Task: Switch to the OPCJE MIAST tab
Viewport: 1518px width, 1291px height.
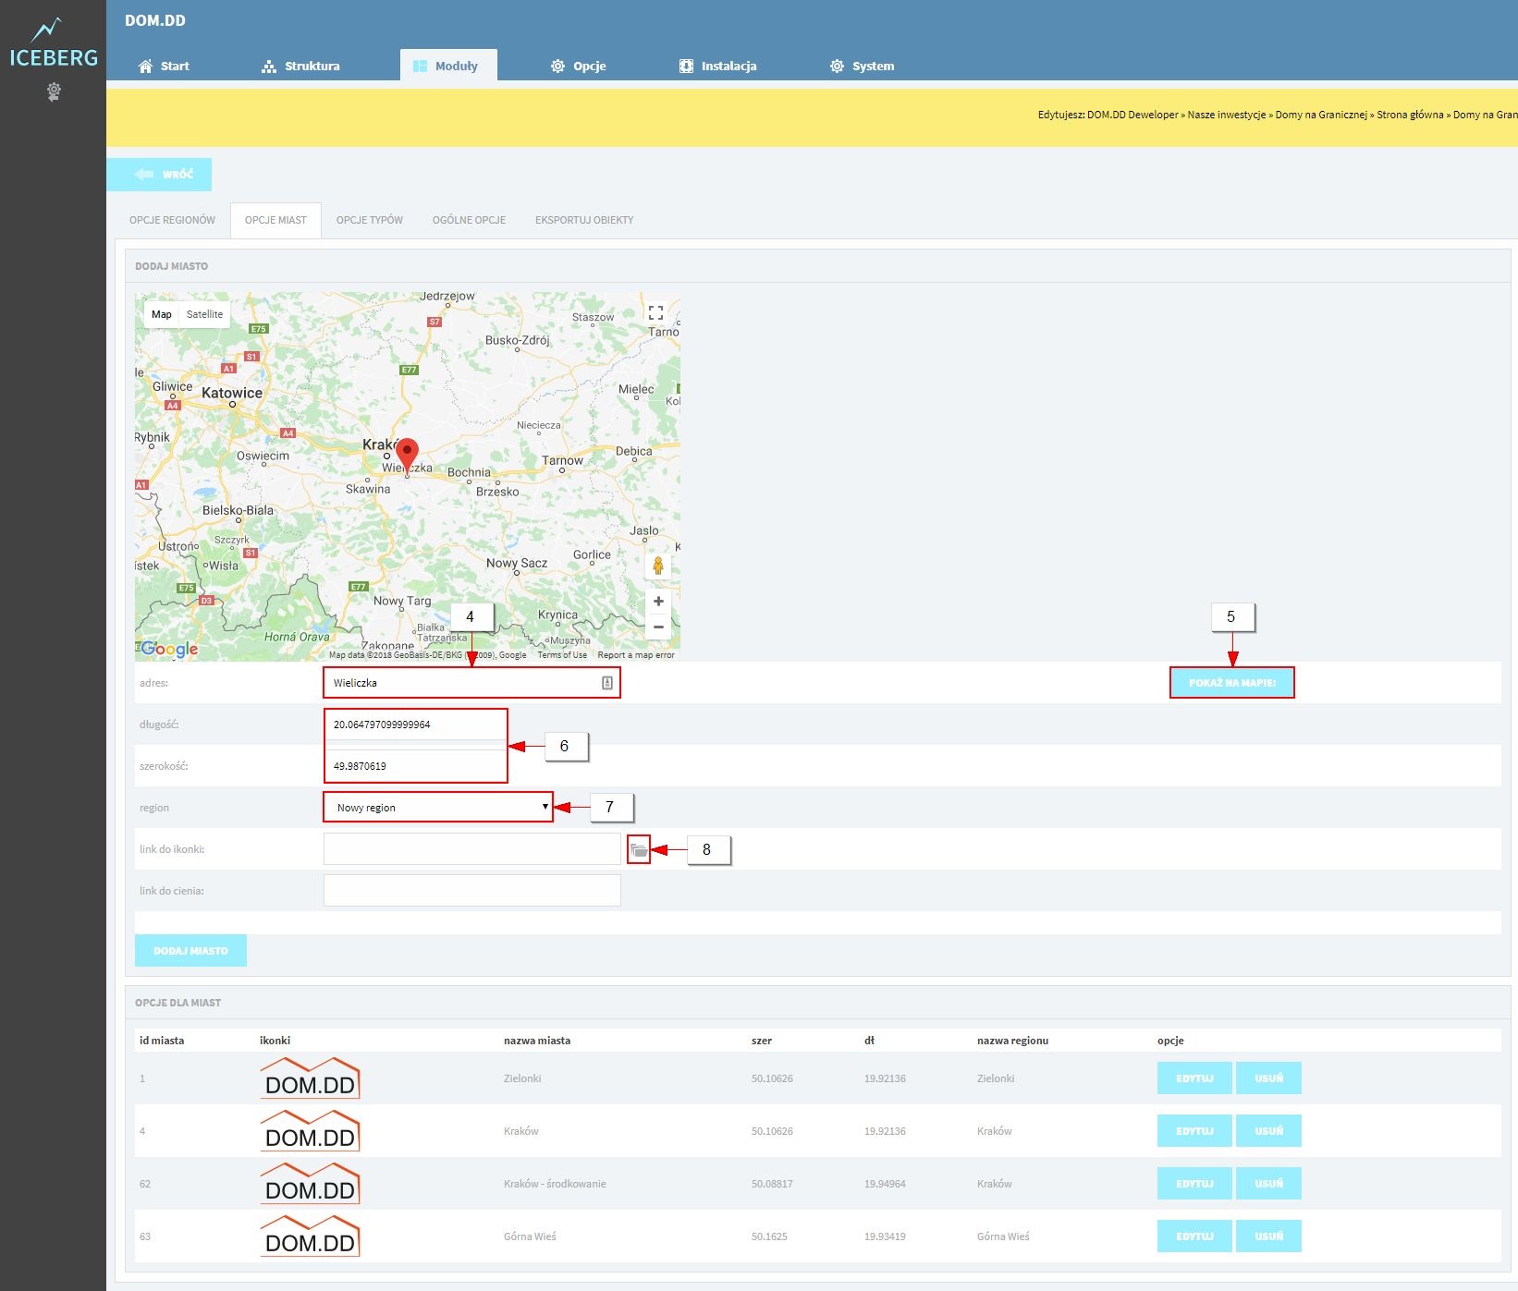Action: tap(275, 220)
